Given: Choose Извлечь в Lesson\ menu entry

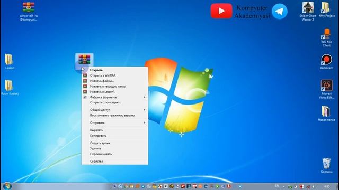Looking at the screenshot, I should (115, 92).
